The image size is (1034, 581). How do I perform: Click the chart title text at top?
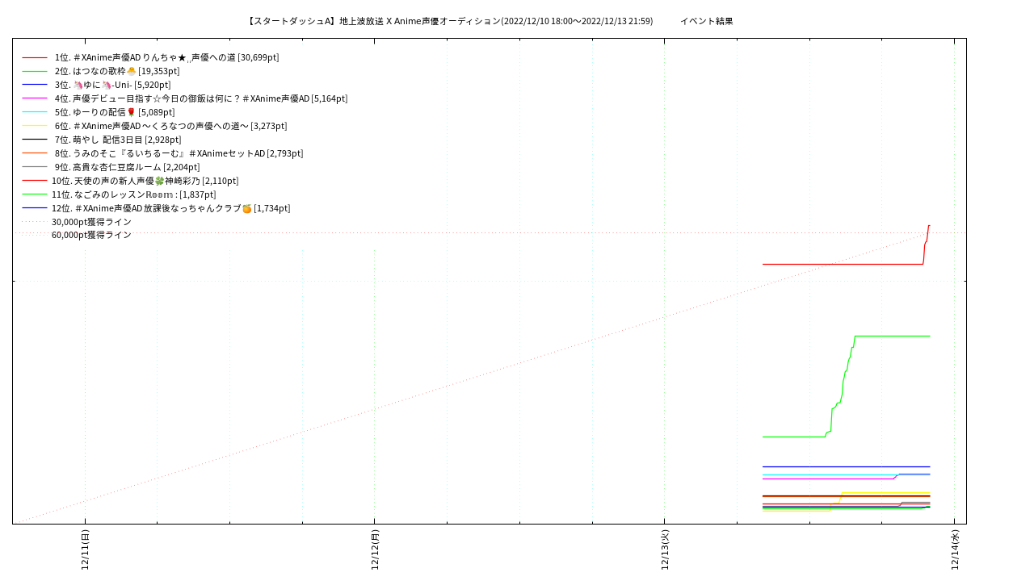(x=450, y=21)
